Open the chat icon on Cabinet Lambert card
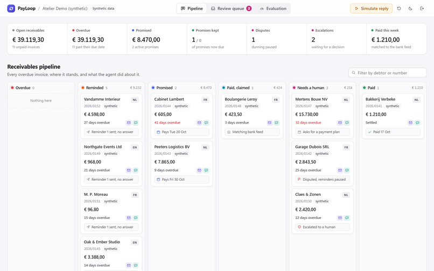The height and width of the screenshot is (271, 434). point(206,123)
